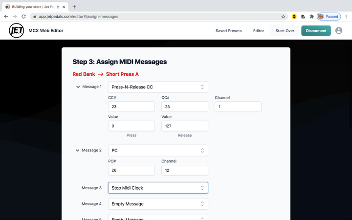Go to Saved Presets in the navigation

[x=228, y=31]
